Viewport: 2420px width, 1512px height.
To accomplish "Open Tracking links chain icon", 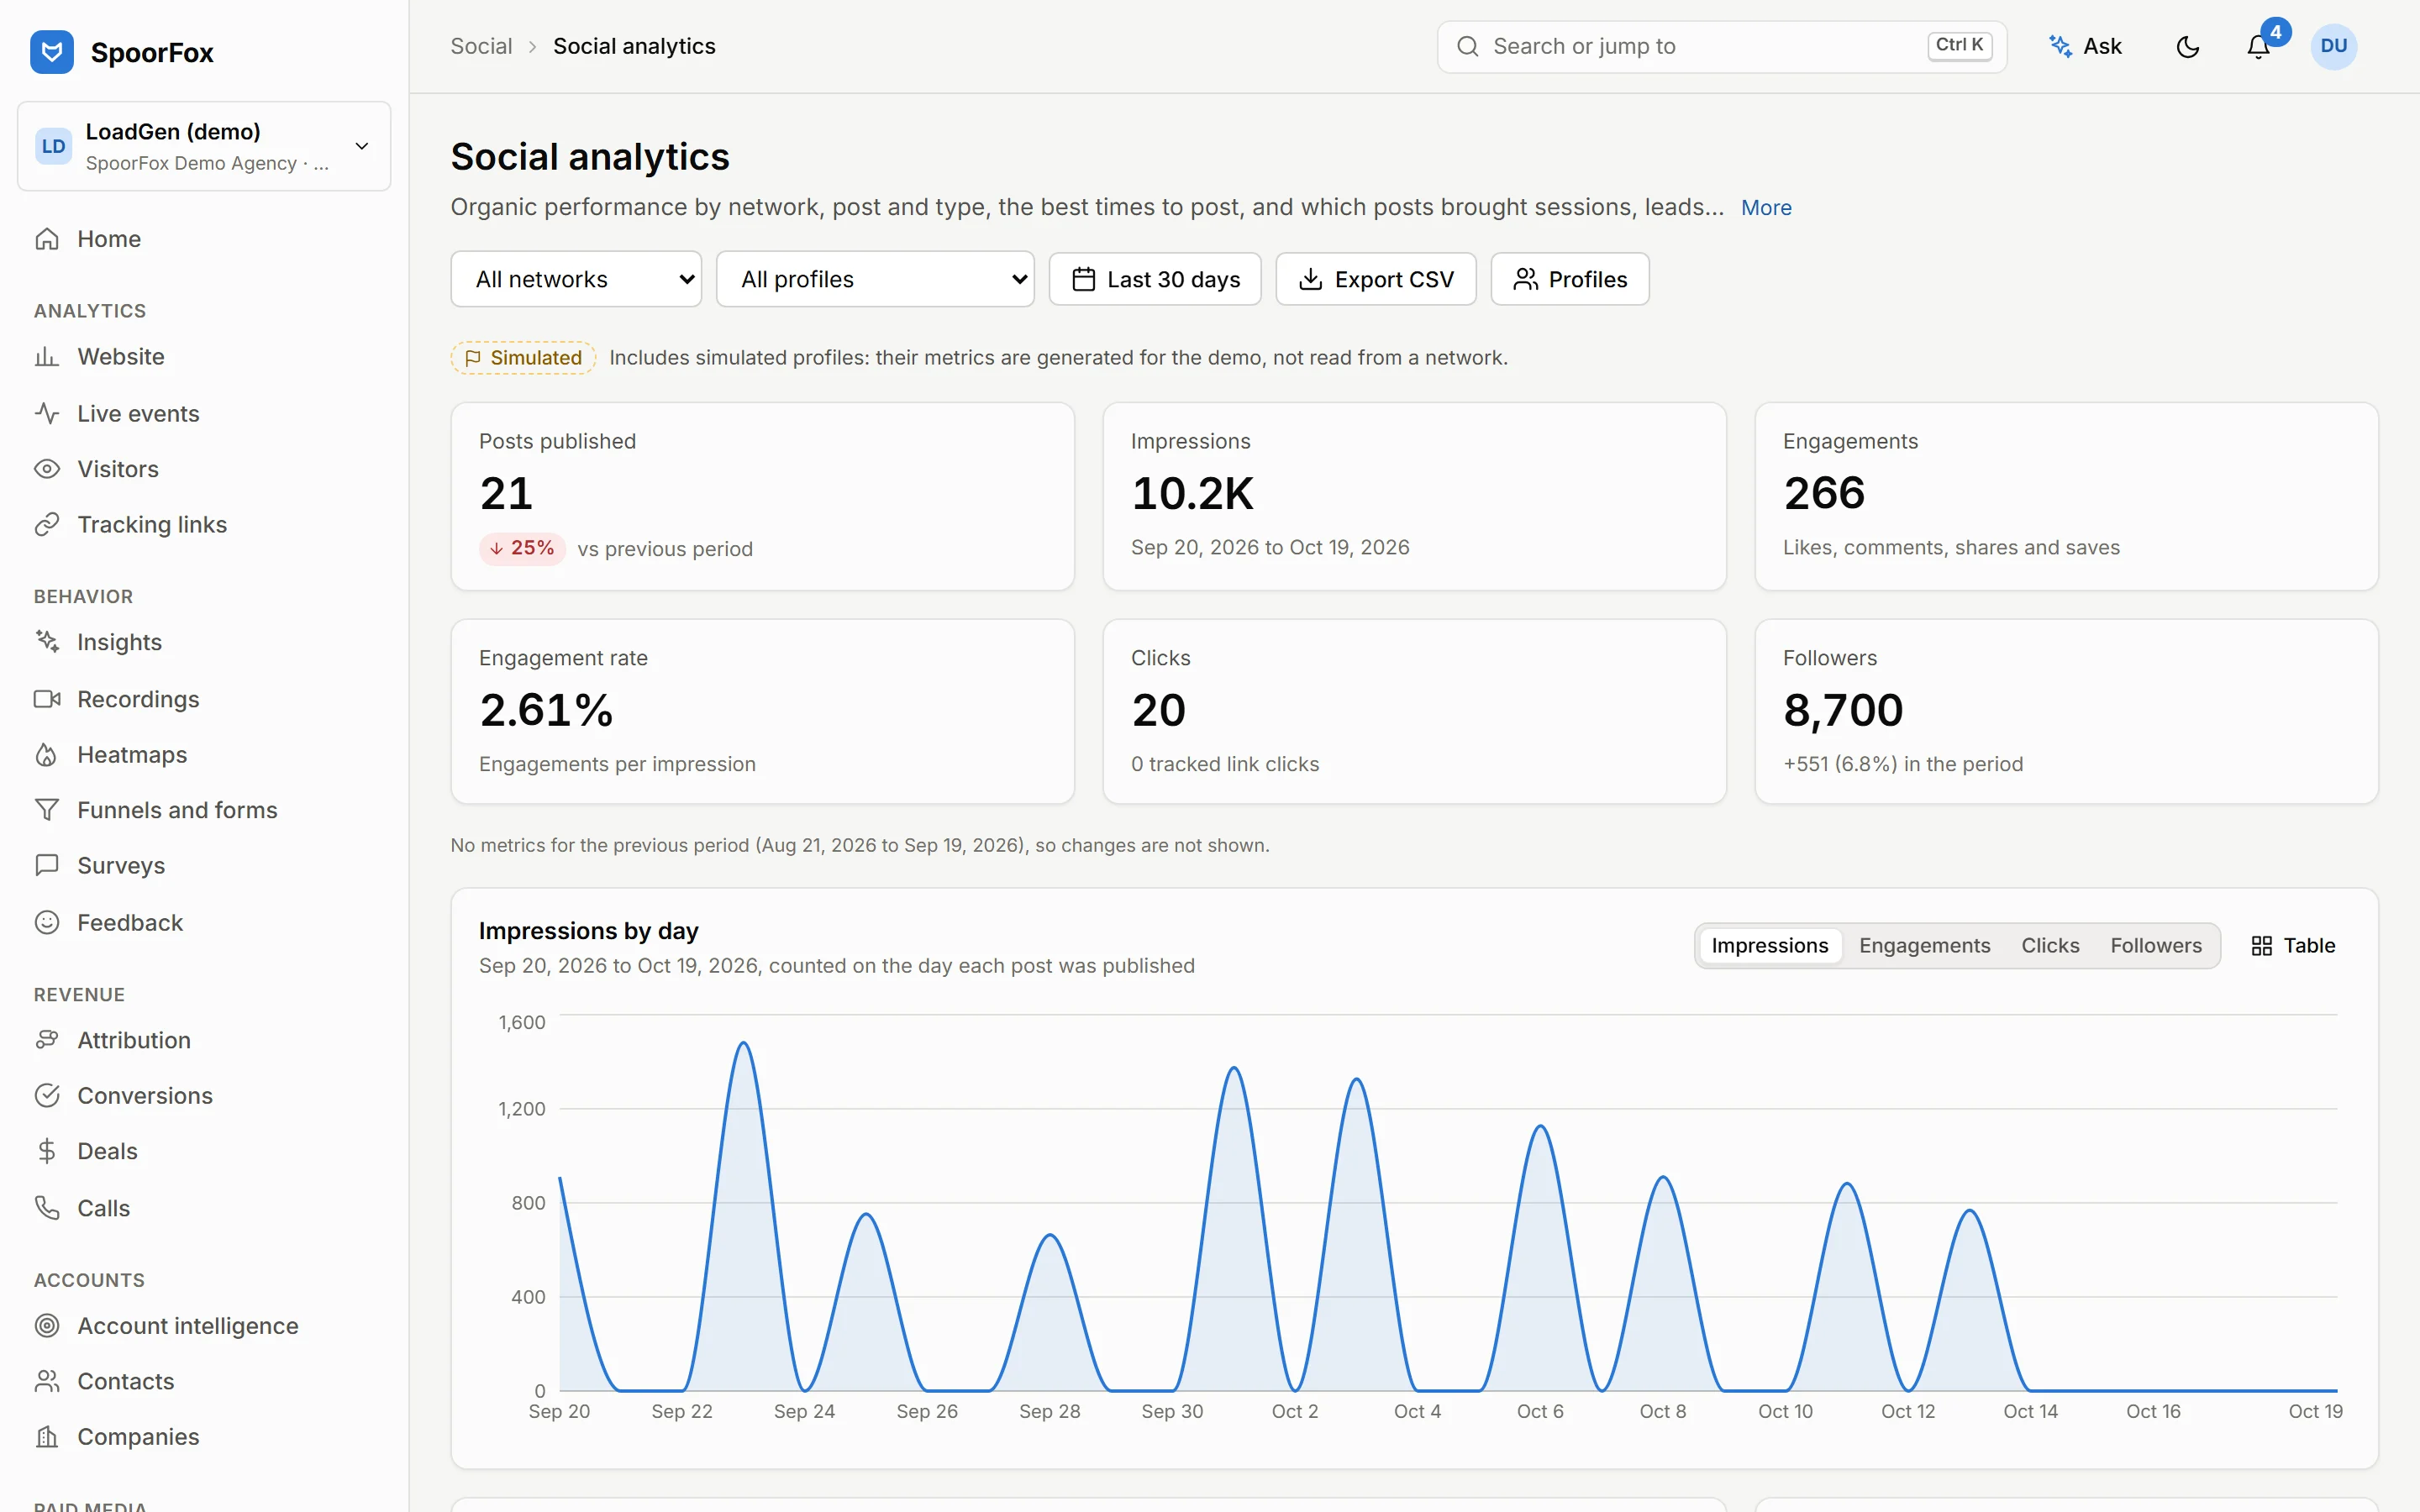I will pyautogui.click(x=47, y=525).
